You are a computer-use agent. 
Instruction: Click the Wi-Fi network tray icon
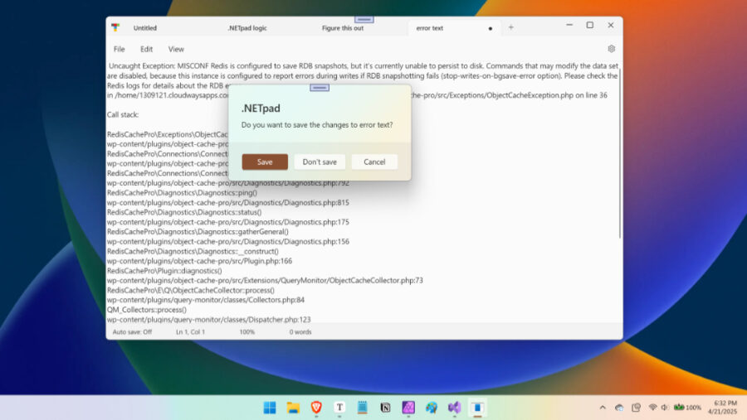click(x=652, y=407)
